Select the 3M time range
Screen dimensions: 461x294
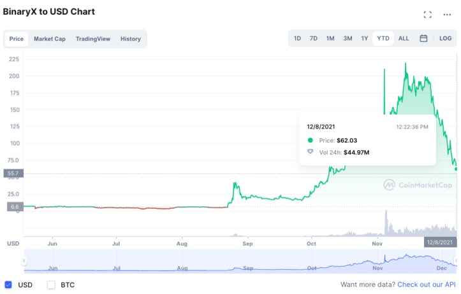click(x=348, y=38)
